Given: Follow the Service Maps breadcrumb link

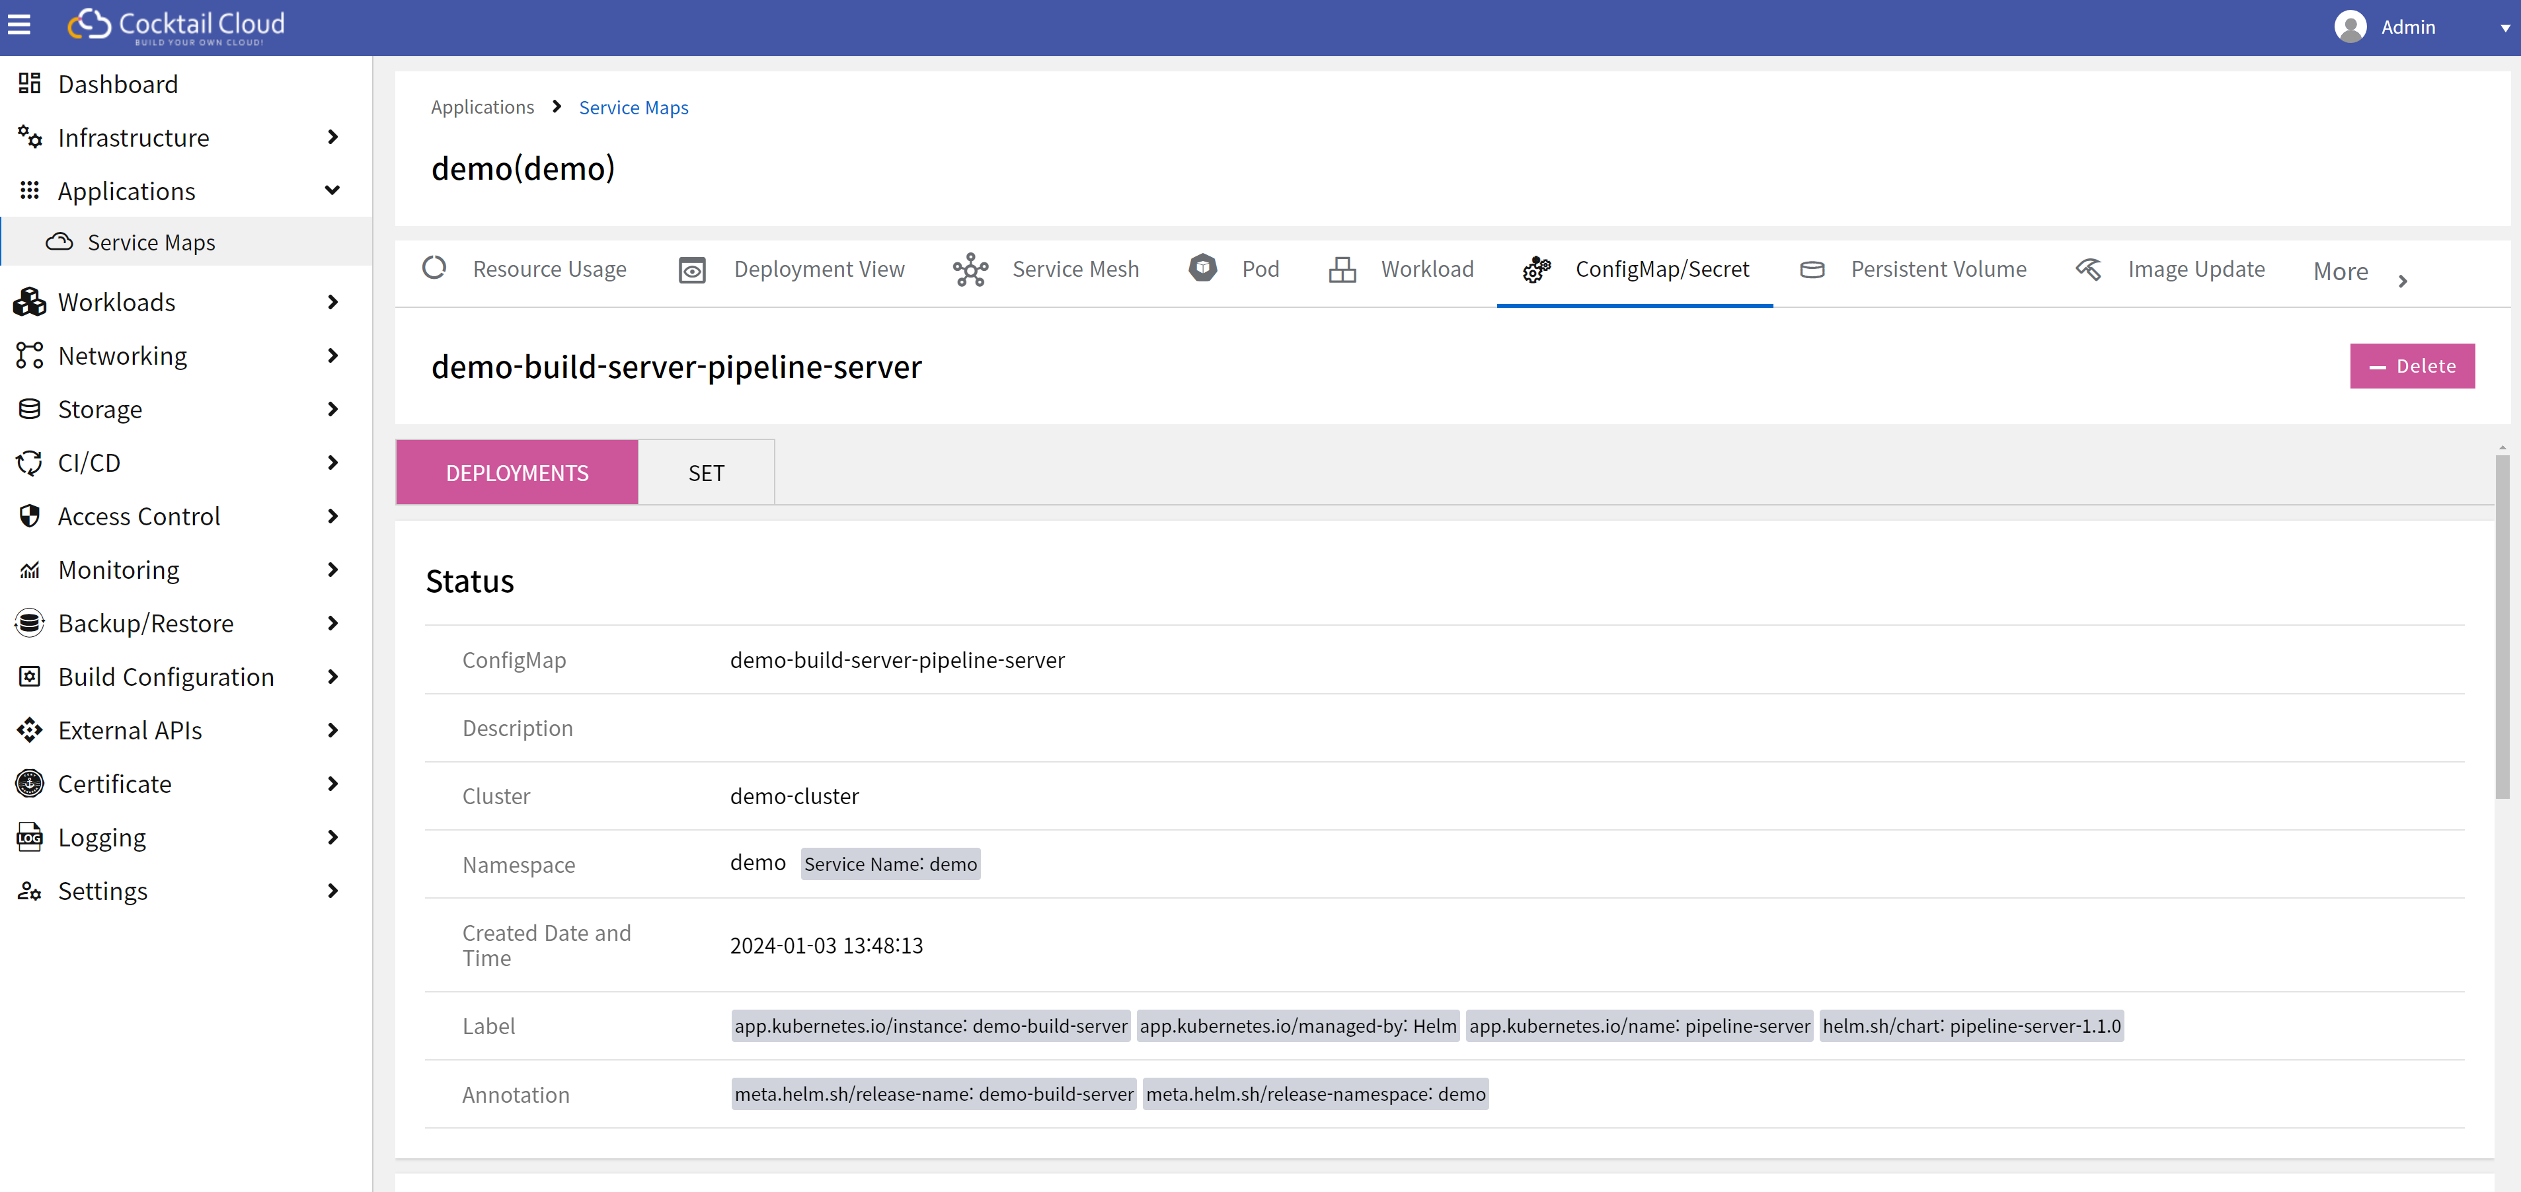Looking at the screenshot, I should 633,108.
